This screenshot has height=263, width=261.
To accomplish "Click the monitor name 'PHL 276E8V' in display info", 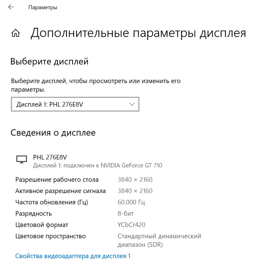I will pyautogui.click(x=50, y=158).
